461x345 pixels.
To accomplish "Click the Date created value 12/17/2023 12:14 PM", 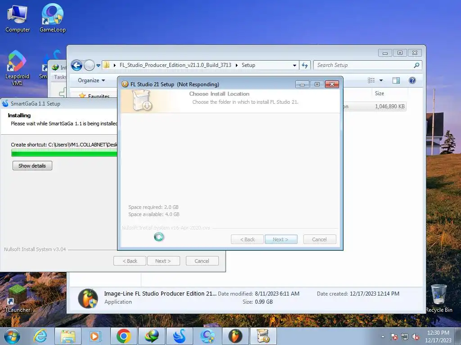I will [x=374, y=294].
